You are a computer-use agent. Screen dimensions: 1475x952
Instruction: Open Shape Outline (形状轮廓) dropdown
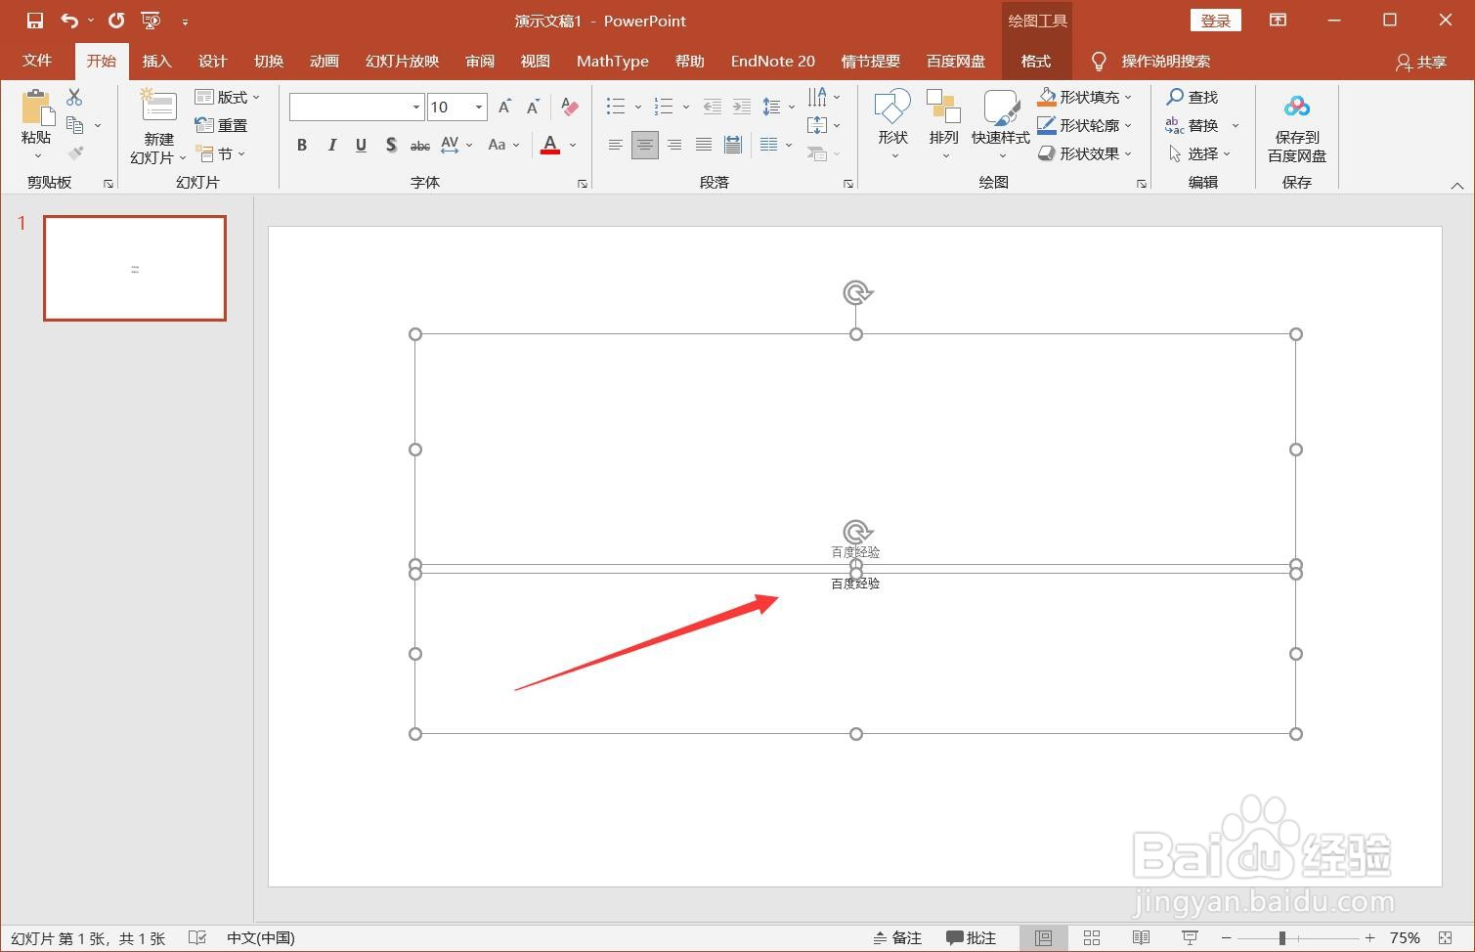(1085, 125)
